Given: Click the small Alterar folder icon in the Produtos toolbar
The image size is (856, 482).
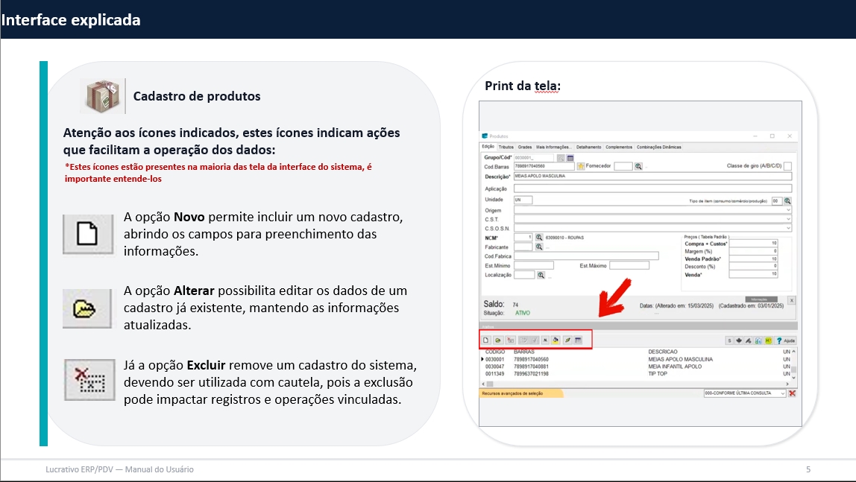Looking at the screenshot, I should [497, 340].
